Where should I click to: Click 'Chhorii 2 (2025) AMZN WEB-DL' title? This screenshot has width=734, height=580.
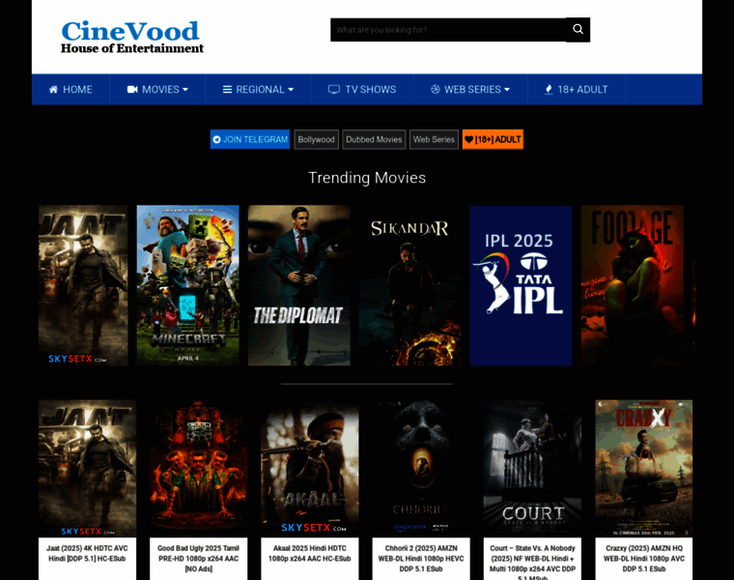pos(421,559)
